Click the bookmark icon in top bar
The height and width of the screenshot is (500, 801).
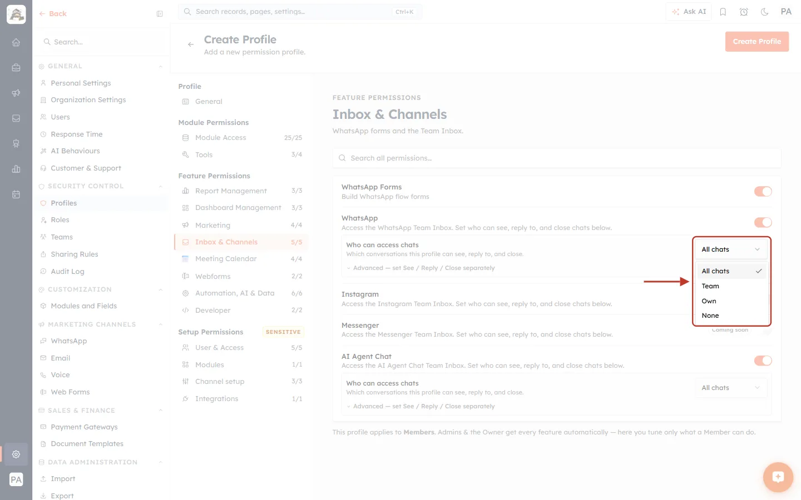[x=723, y=12]
